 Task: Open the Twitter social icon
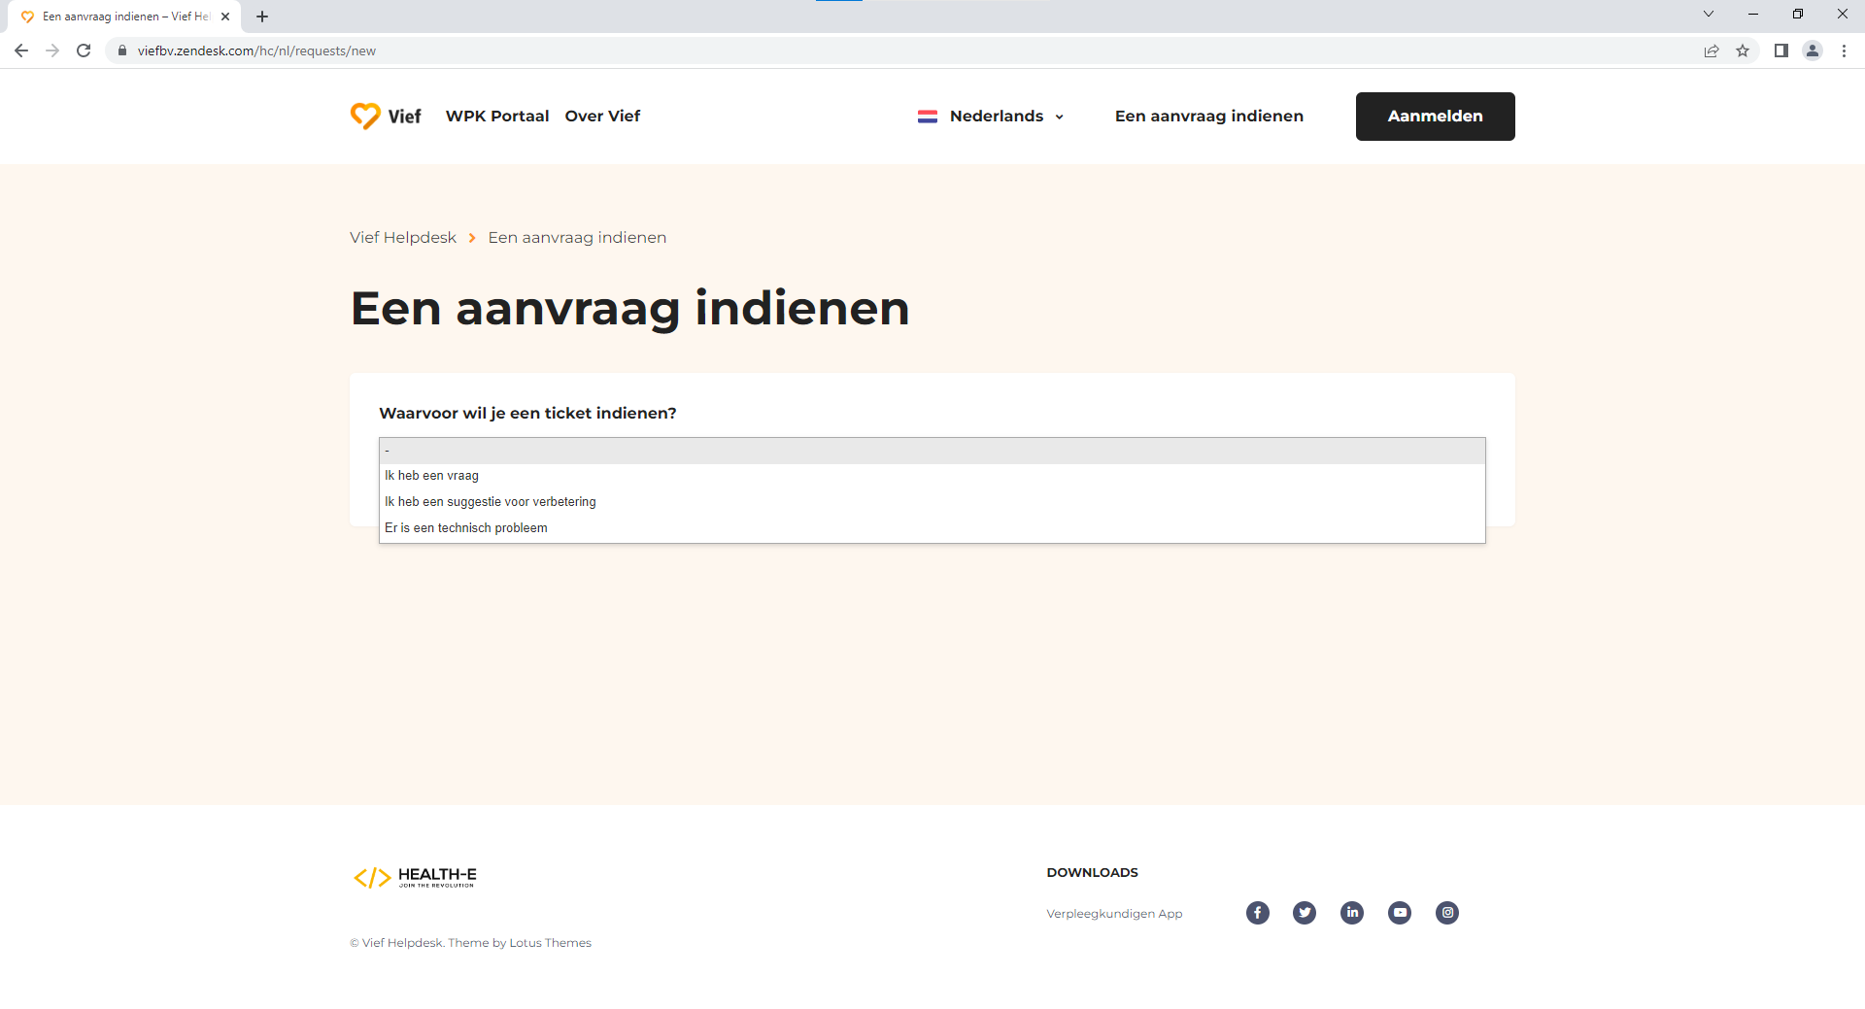coord(1305,913)
